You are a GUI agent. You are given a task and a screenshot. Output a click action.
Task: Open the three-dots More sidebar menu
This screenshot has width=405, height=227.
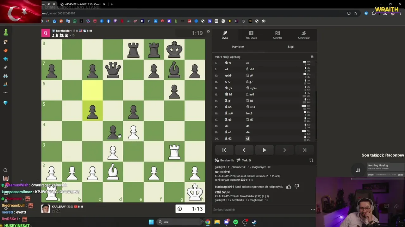click(5, 93)
